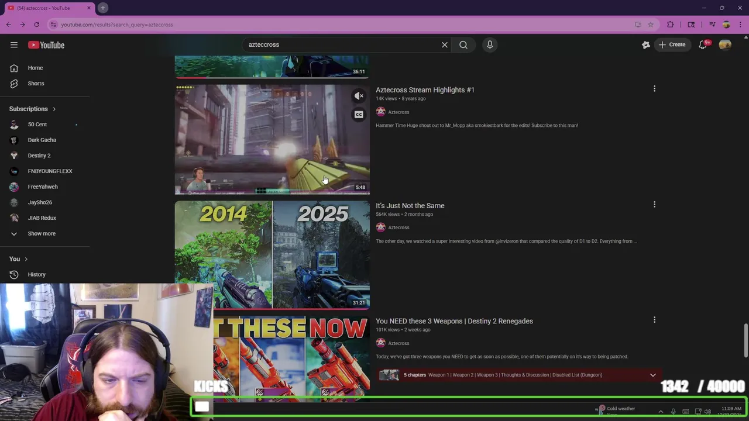Viewport: 749px width, 421px height.
Task: Click the touch keyboard tray icon
Action: pos(685,411)
